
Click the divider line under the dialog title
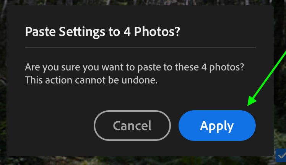(x=140, y=47)
